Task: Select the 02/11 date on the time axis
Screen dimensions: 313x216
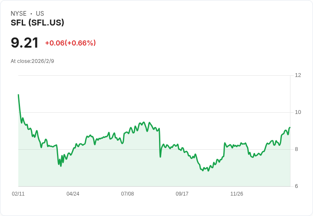Action: pos(18,194)
